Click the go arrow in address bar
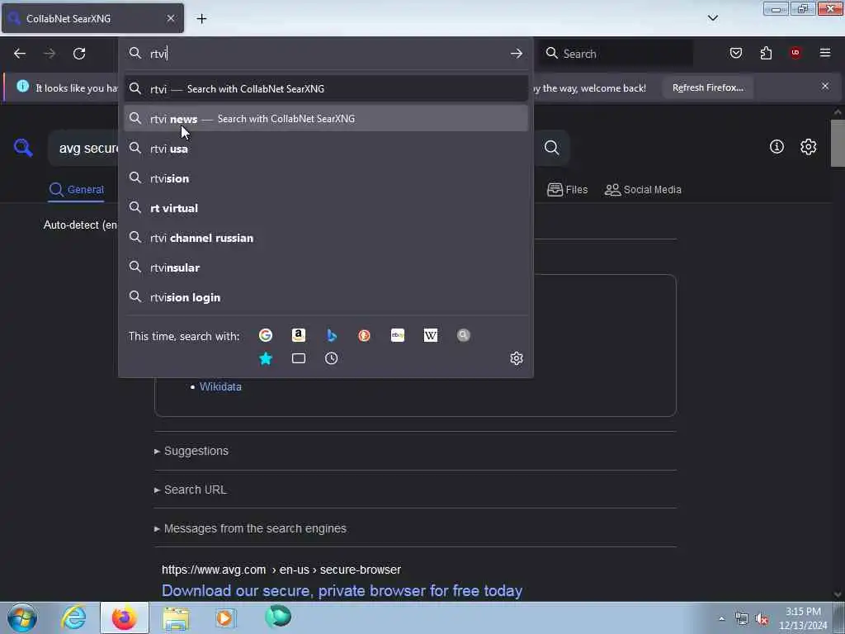This screenshot has width=845, height=634. pos(517,54)
